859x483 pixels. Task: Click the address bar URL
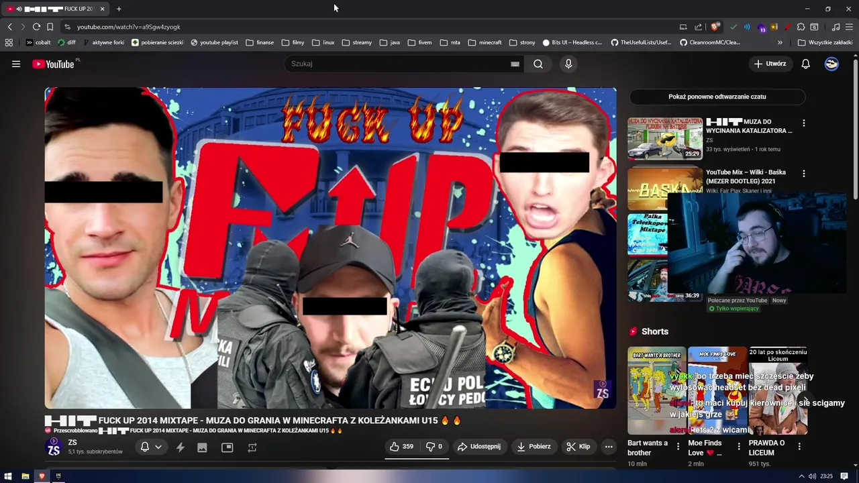128,27
